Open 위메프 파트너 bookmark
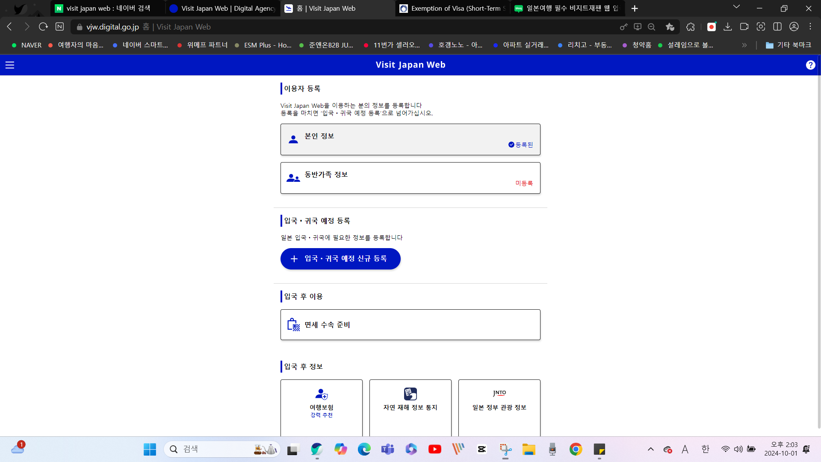 pos(202,45)
